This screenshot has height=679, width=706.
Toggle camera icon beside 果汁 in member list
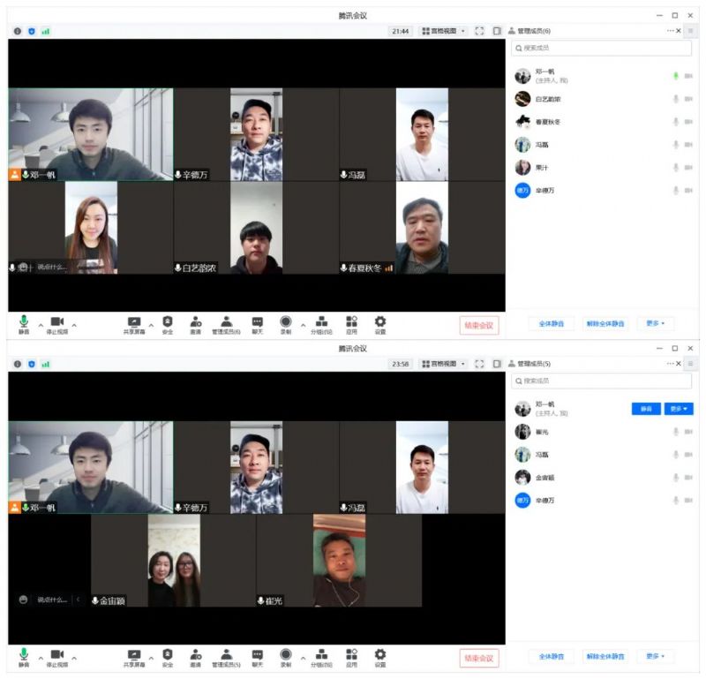(x=688, y=168)
